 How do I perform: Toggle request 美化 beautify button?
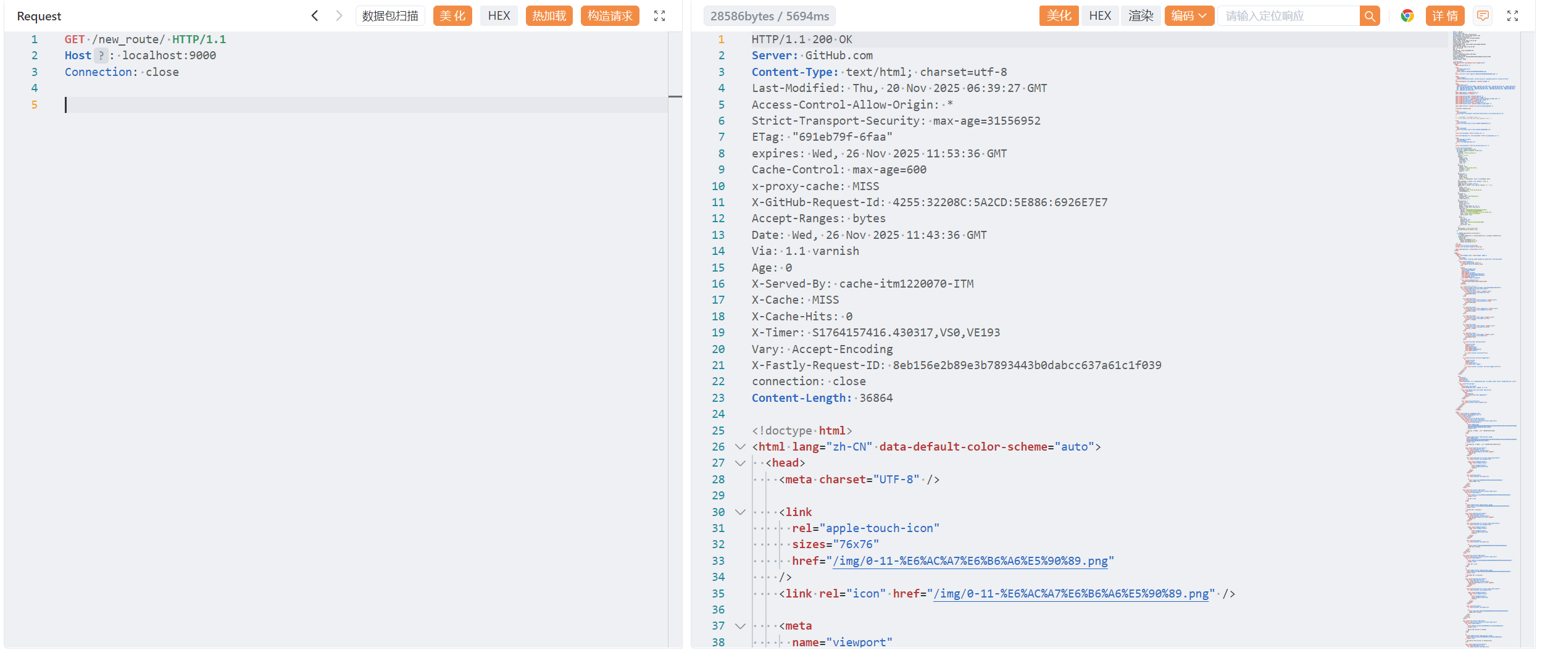(x=452, y=16)
